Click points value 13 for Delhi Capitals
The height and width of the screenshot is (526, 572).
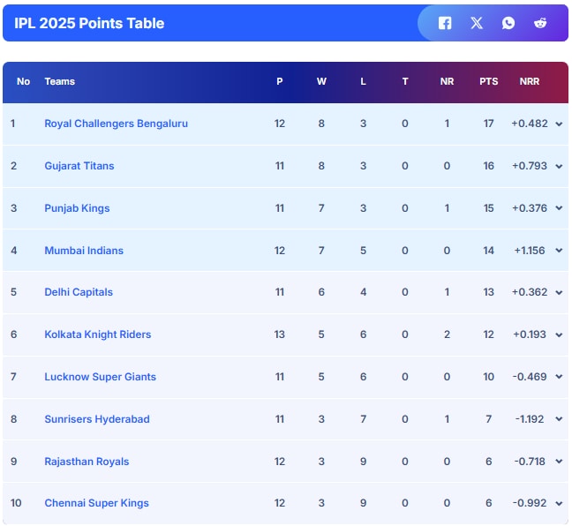pyautogui.click(x=488, y=292)
